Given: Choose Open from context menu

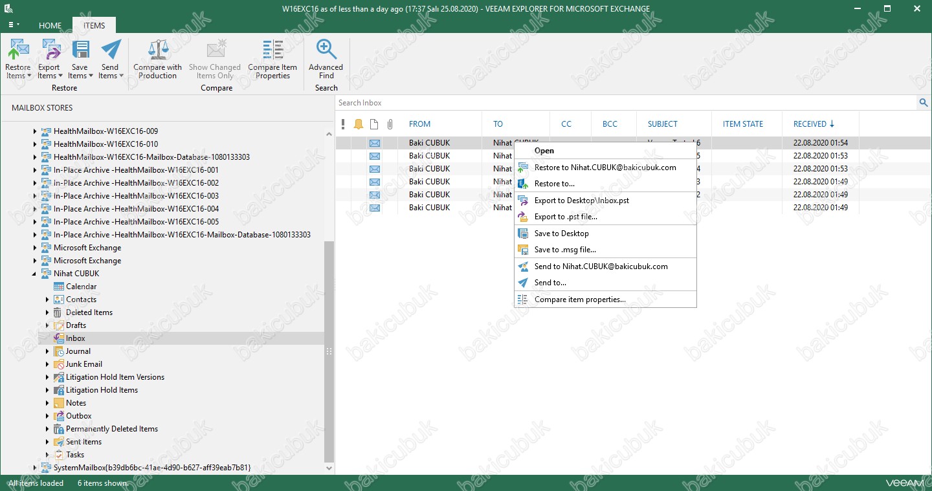Looking at the screenshot, I should [x=605, y=151].
